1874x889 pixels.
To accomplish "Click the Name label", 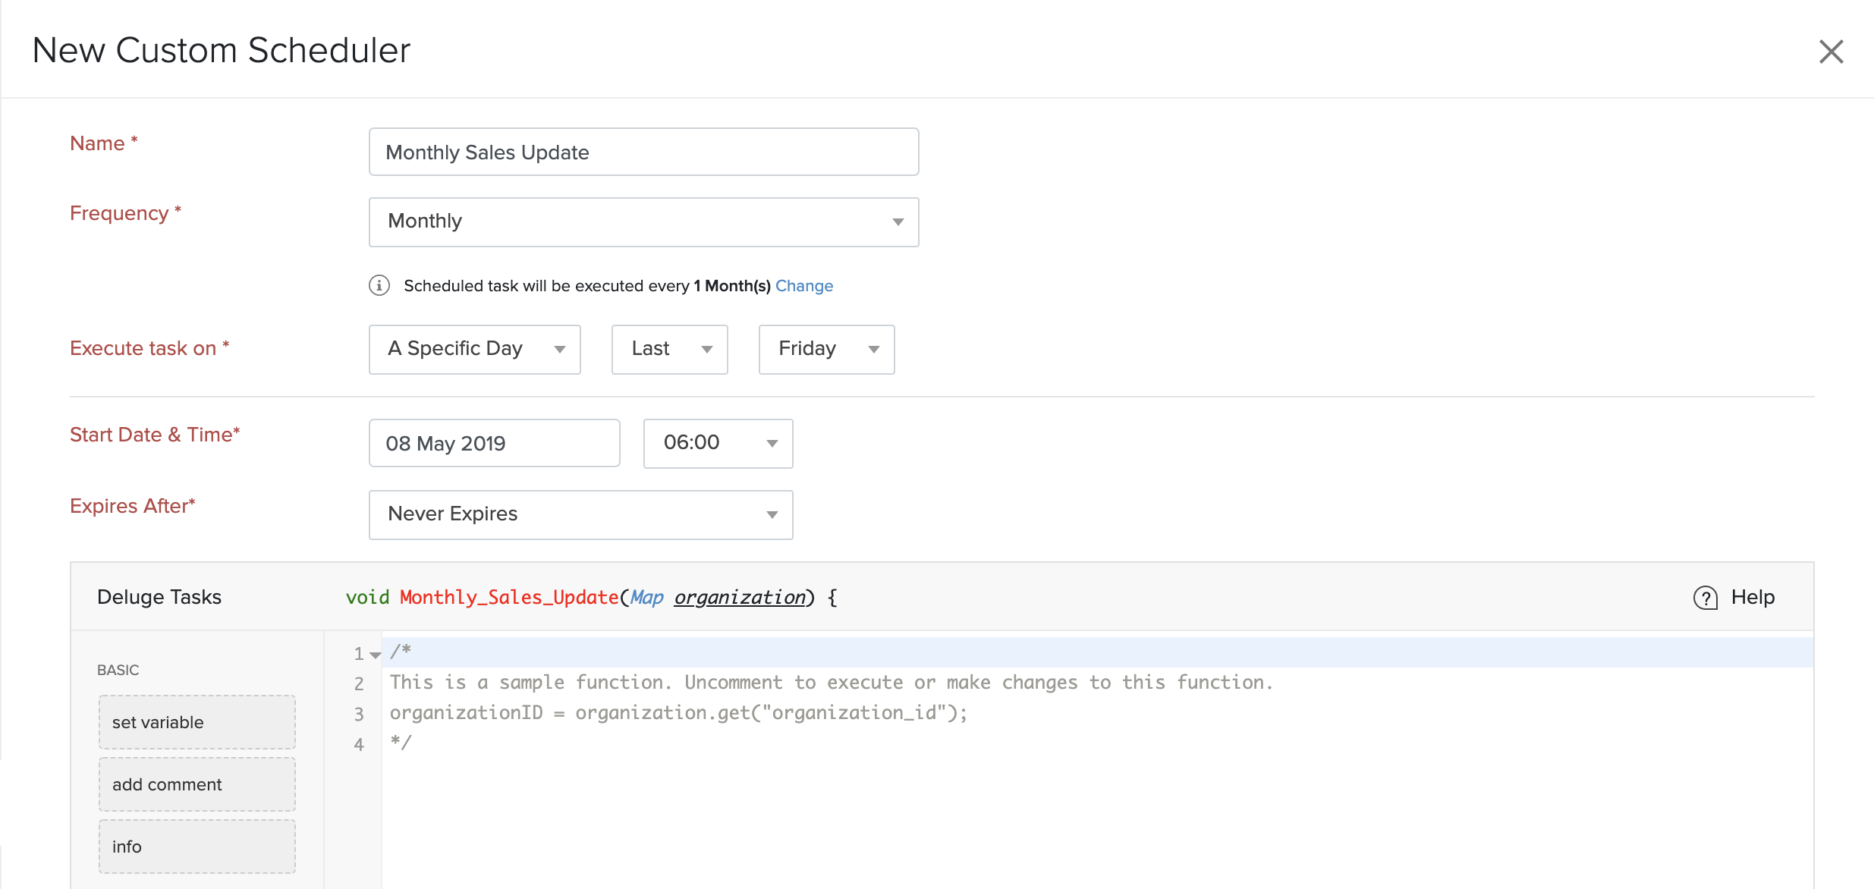I will (x=103, y=143).
